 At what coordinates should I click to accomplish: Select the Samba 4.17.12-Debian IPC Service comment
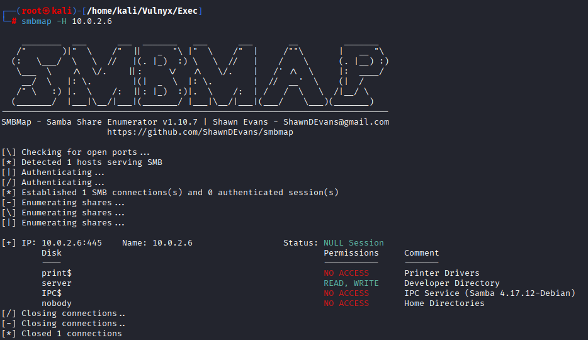tap(489, 293)
